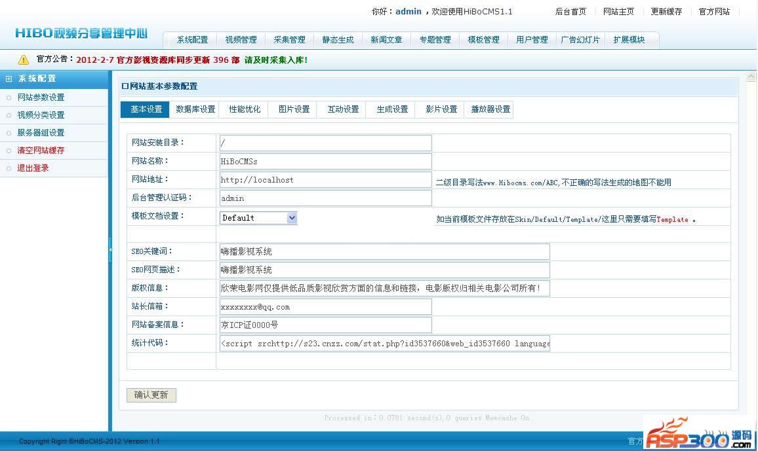This screenshot has width=758, height=451.
Task: Click the 网站名称 input field
Action: coord(325,162)
